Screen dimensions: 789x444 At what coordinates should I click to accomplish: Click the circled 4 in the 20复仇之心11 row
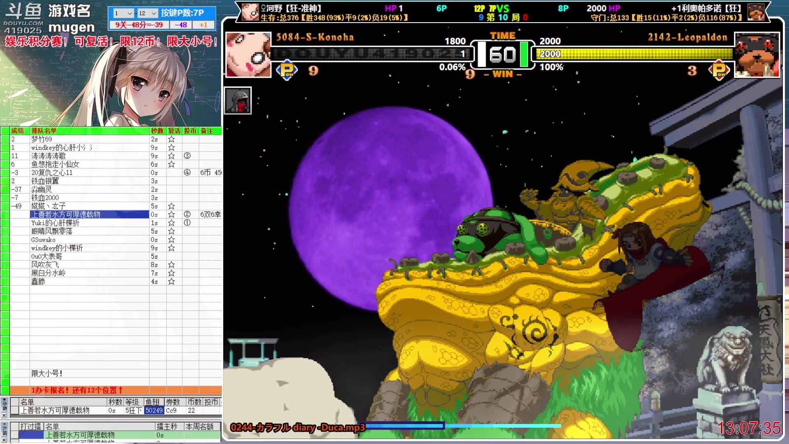[x=187, y=173]
